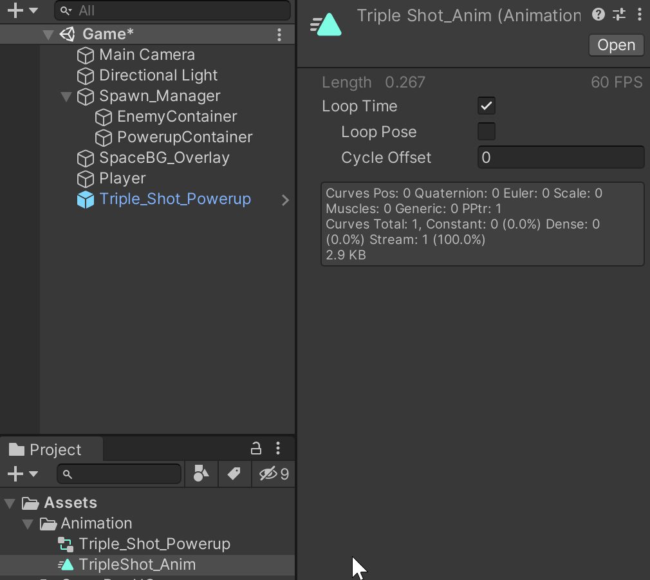Toggle hidden packages visibility showing 9
Image resolution: width=650 pixels, height=580 pixels.
[x=274, y=473]
